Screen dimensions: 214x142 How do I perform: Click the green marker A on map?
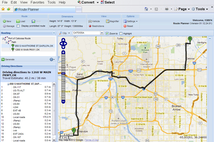click(74, 130)
